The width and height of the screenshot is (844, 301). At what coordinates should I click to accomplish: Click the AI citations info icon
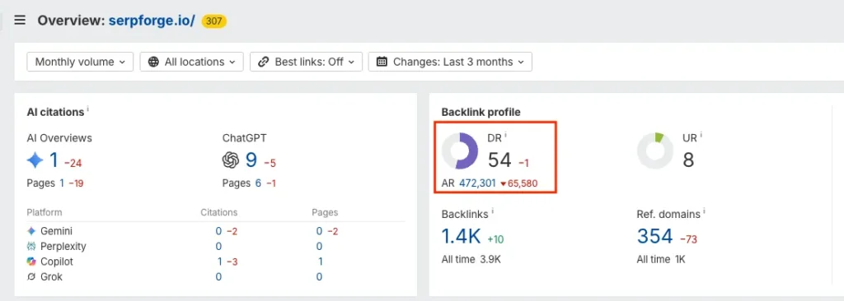tap(87, 109)
